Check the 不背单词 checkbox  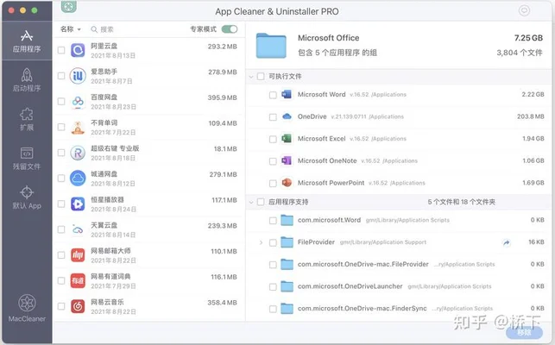61,127
